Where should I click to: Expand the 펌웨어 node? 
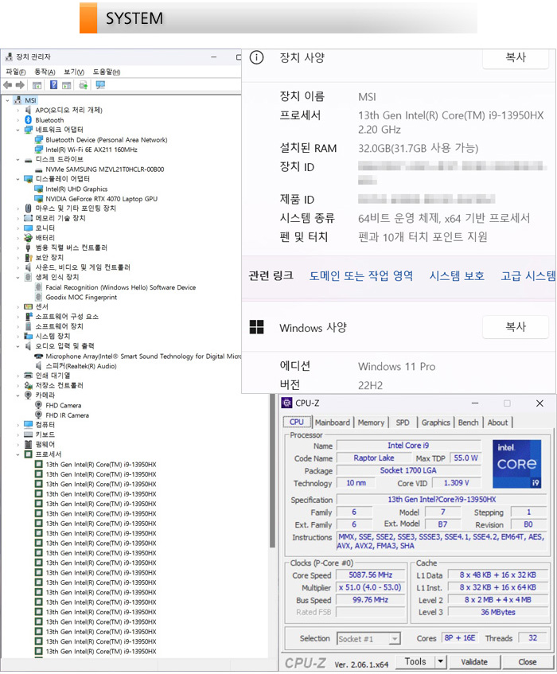point(18,445)
